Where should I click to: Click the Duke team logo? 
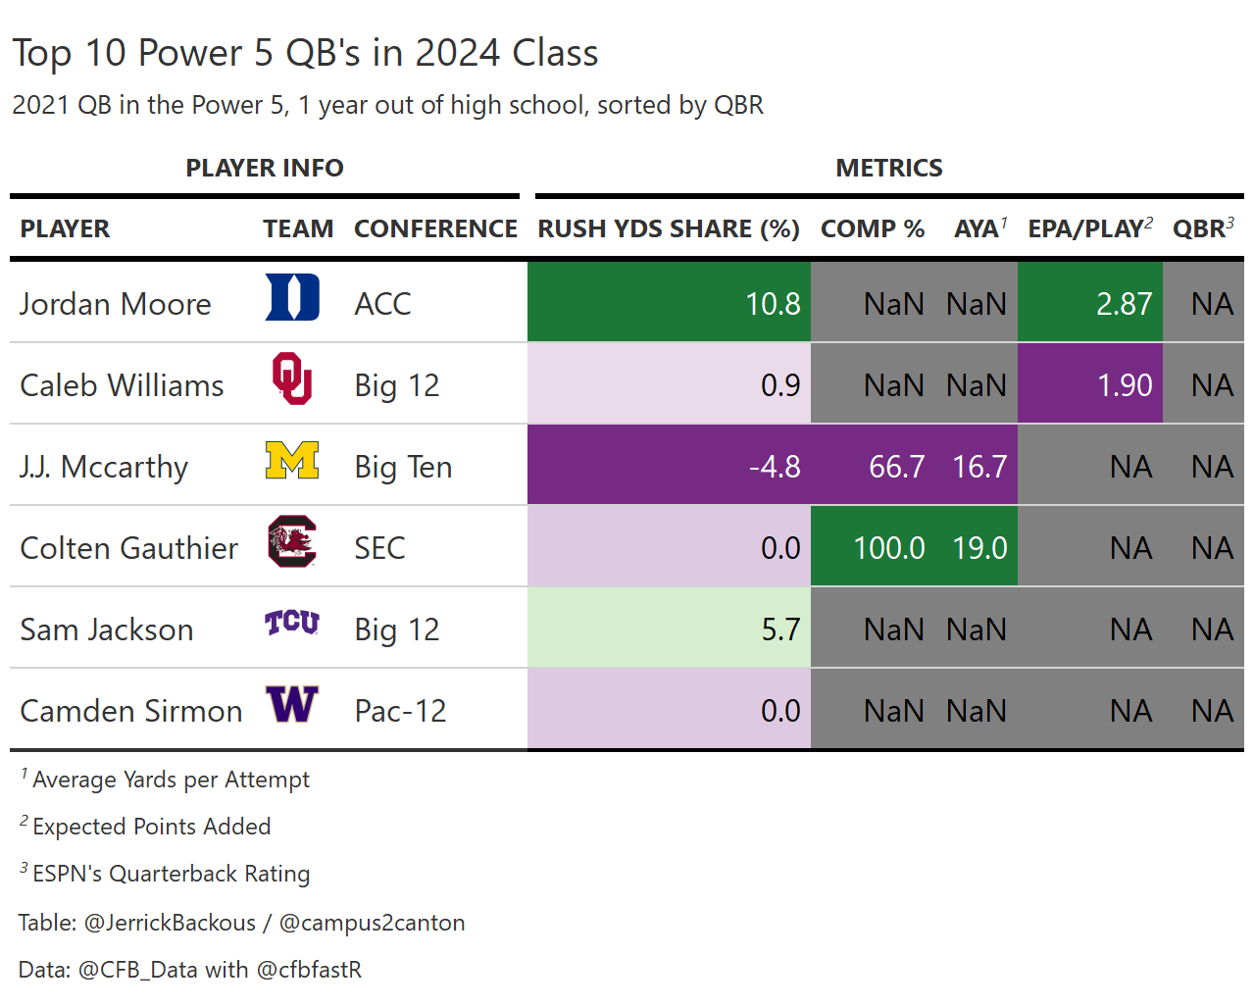pos(292,297)
